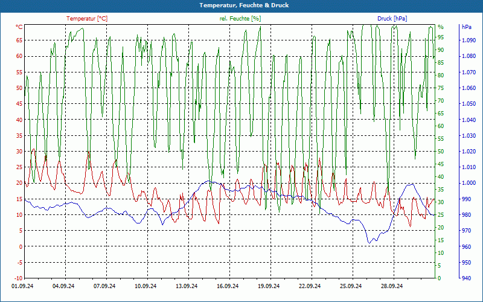
Task: Click date label 04.09.24 on the x-axis
Action: (x=63, y=286)
